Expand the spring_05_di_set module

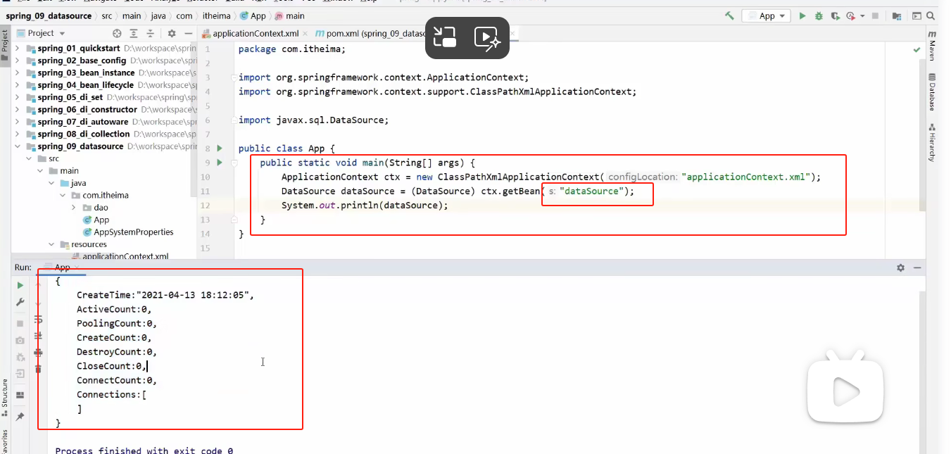18,97
